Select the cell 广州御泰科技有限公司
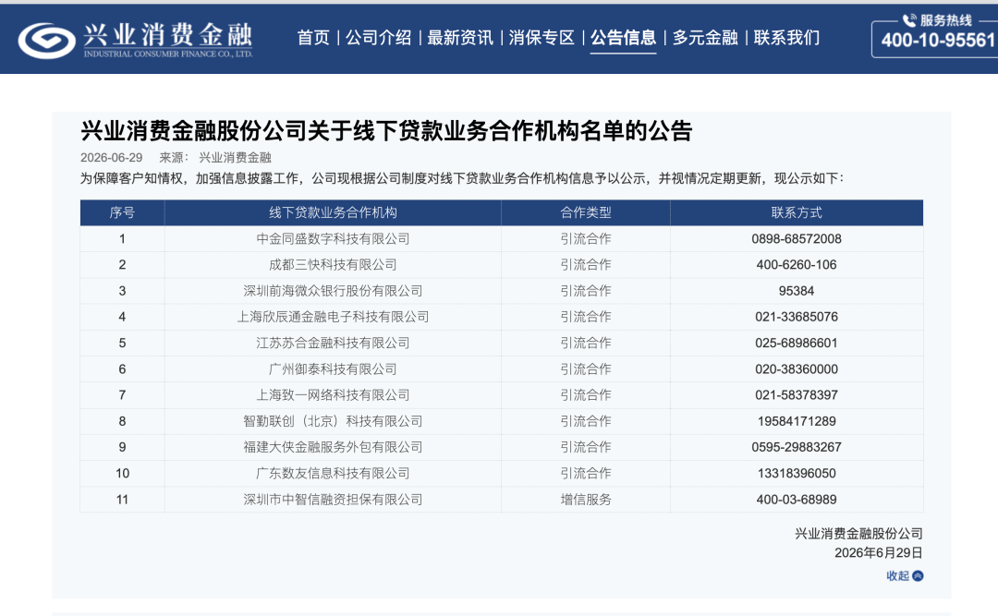998x616 pixels. [333, 369]
